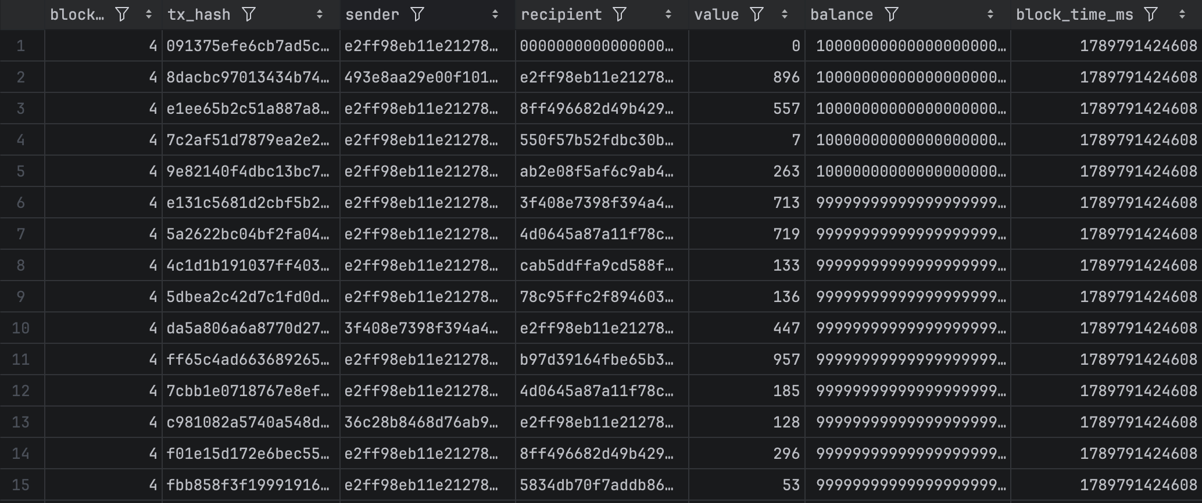Viewport: 1202px width, 503px height.
Task: Select row number 1
Action: [x=21, y=46]
